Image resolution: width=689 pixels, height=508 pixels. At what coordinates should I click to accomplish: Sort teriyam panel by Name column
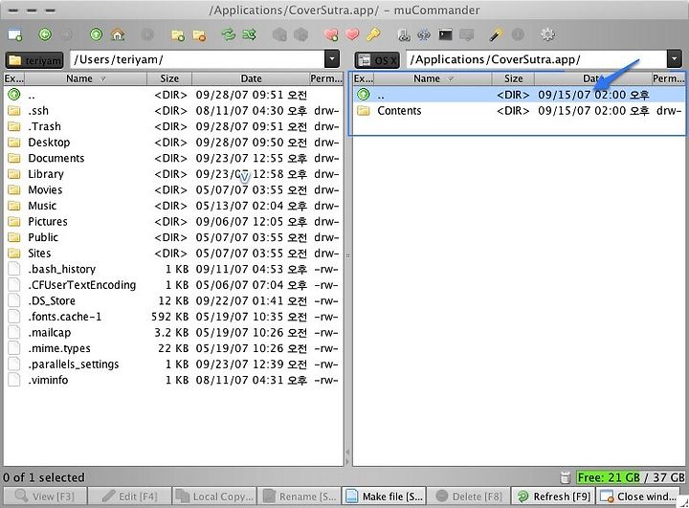(x=85, y=78)
